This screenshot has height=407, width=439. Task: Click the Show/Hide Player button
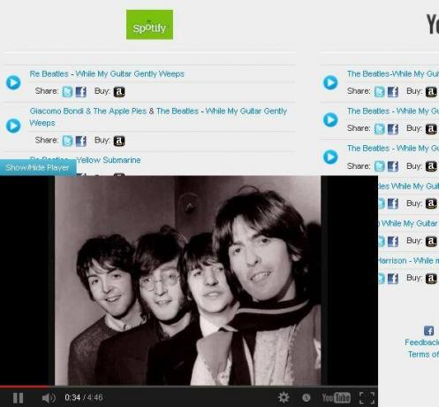coord(38,167)
